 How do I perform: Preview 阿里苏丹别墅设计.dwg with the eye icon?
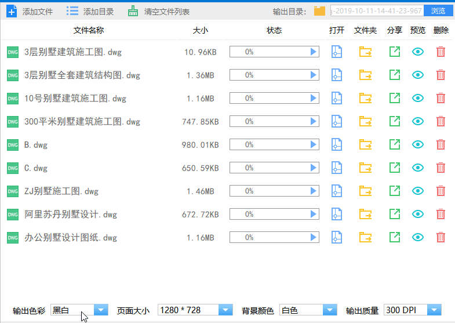tap(418, 215)
